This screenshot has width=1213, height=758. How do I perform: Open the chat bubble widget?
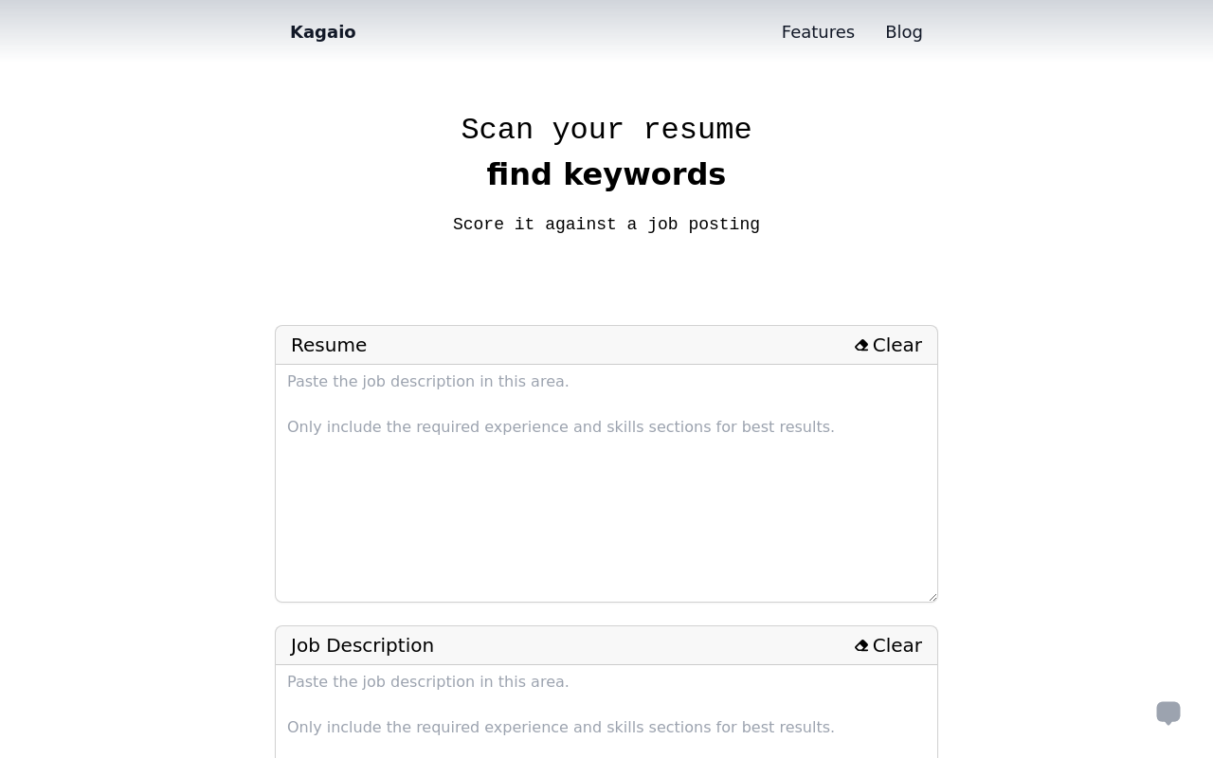(x=1168, y=713)
